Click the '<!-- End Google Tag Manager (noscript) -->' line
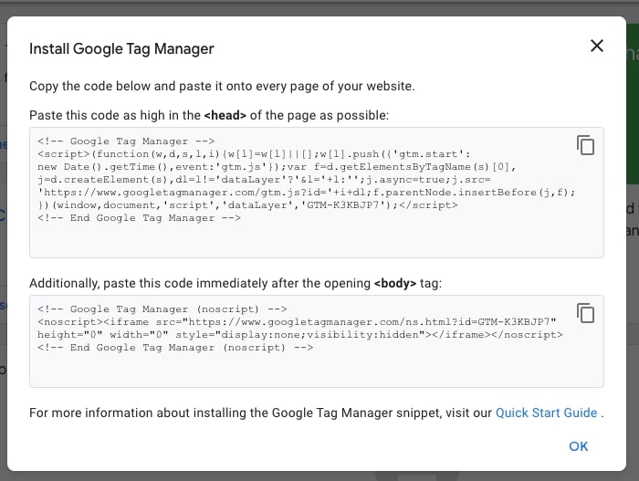This screenshot has height=481, width=639. [175, 348]
